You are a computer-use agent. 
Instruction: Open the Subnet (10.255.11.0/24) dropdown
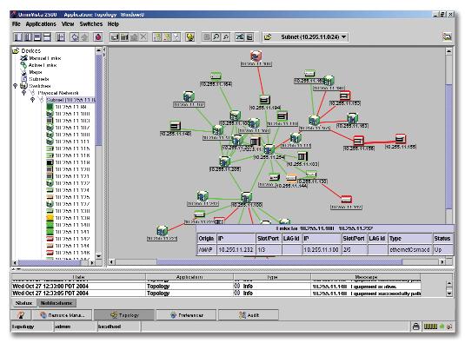343,37
